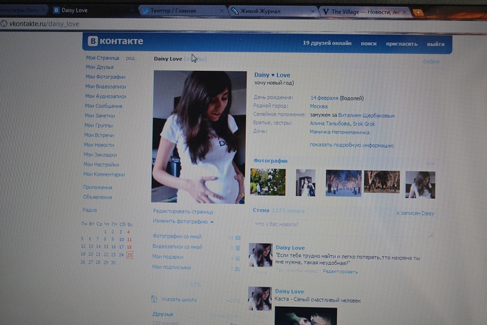
Task: Switch to The Village — Новости tab
Action: 365,12
